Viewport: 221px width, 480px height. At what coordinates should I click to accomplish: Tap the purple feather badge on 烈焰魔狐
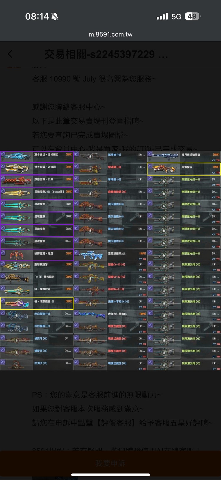tap(150, 166)
